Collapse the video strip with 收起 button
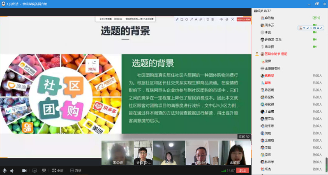 click(x=244, y=137)
